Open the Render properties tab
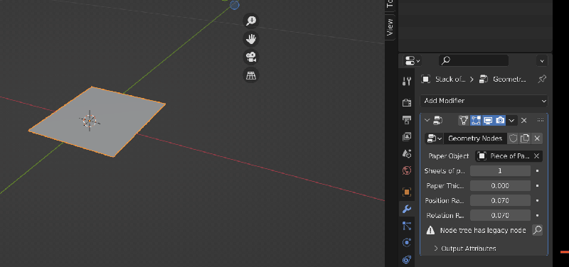The height and width of the screenshot is (267, 569). 407,102
